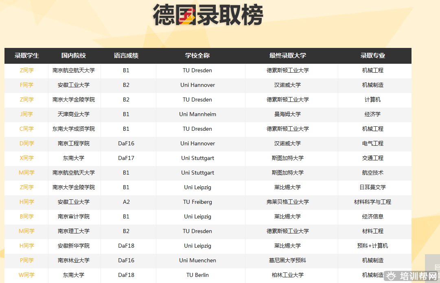Viewport: 440px width, 283px height.
Task: Click the 录取专业 column header
Action: tap(373, 56)
